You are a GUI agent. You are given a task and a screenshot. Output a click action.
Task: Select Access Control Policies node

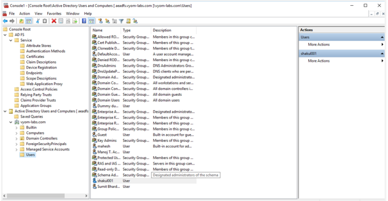click(x=39, y=89)
